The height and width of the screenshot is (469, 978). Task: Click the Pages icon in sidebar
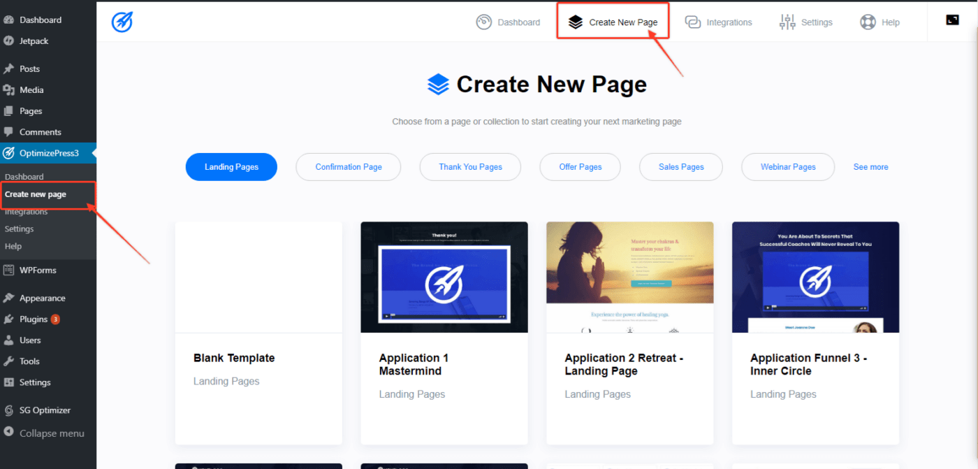click(x=8, y=111)
